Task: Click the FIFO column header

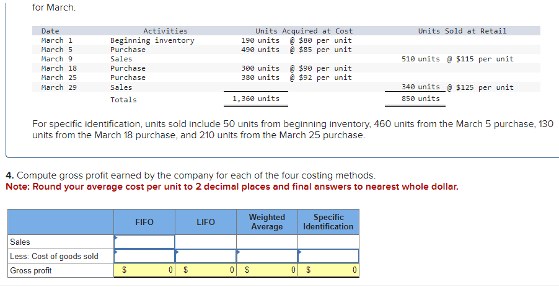Action: (x=144, y=222)
